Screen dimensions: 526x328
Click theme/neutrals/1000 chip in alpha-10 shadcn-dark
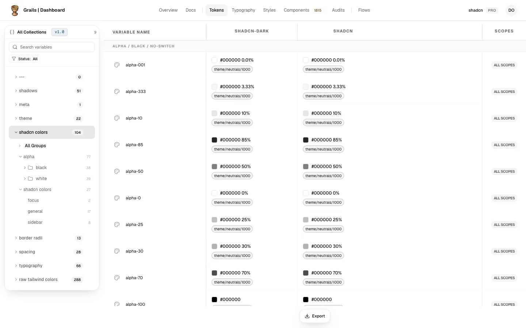pos(232,123)
